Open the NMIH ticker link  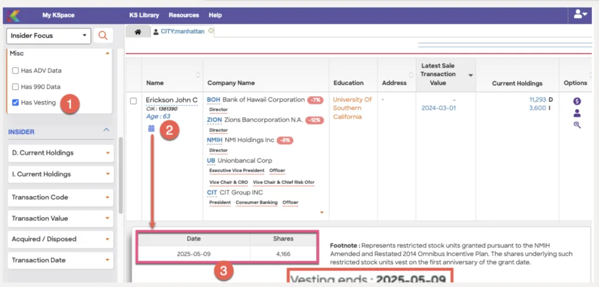[x=215, y=140]
